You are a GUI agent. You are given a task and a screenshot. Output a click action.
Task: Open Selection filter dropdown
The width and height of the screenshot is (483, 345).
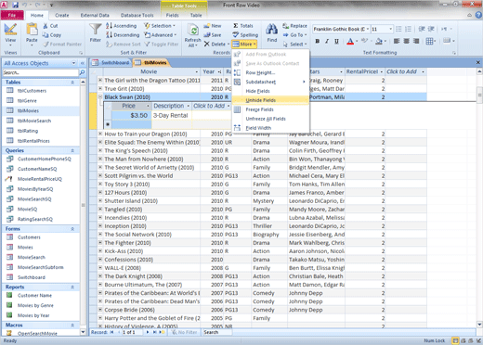click(x=160, y=26)
